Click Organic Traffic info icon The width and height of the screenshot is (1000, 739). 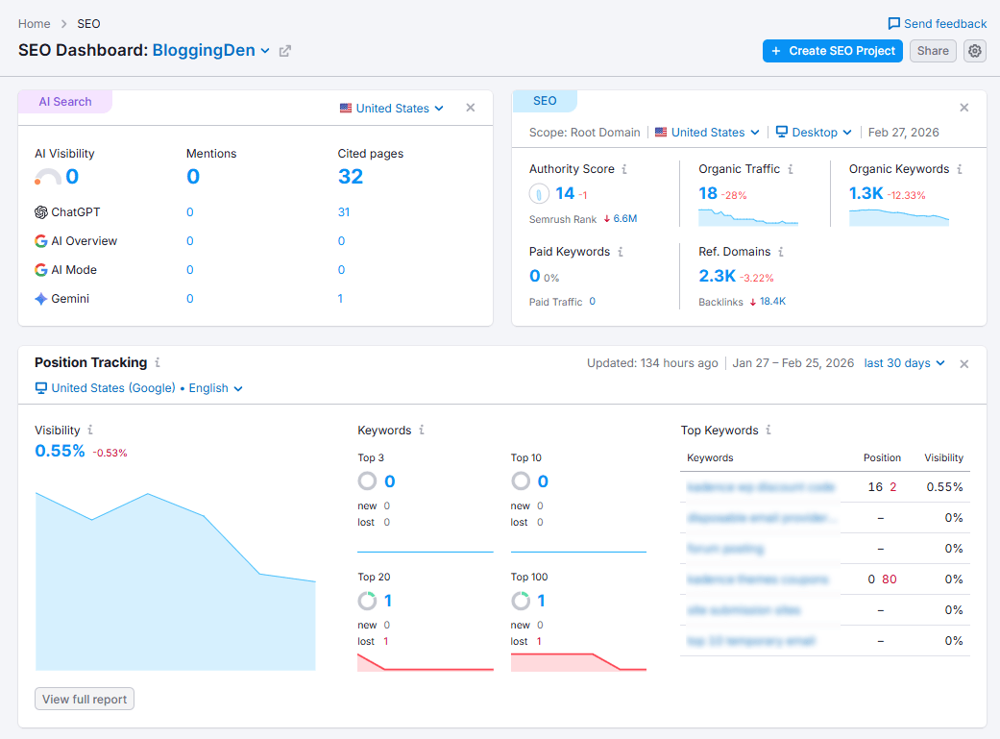pyautogui.click(x=791, y=169)
